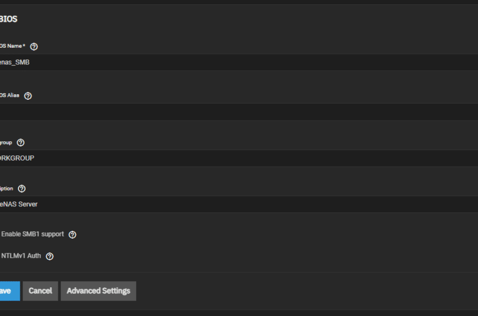This screenshot has height=316, width=478.
Task: Click the NetBIOS section heading
Action: [x=9, y=19]
